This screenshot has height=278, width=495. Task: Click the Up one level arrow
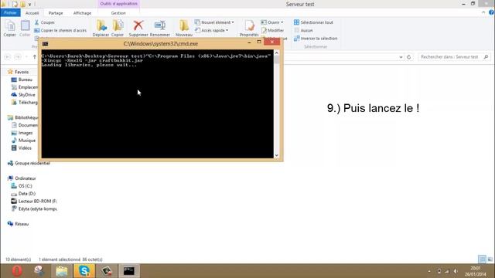pos(34,56)
